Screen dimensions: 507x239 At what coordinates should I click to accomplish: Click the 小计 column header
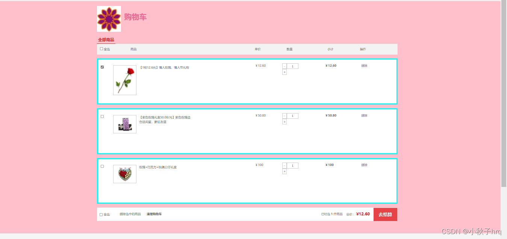330,49
